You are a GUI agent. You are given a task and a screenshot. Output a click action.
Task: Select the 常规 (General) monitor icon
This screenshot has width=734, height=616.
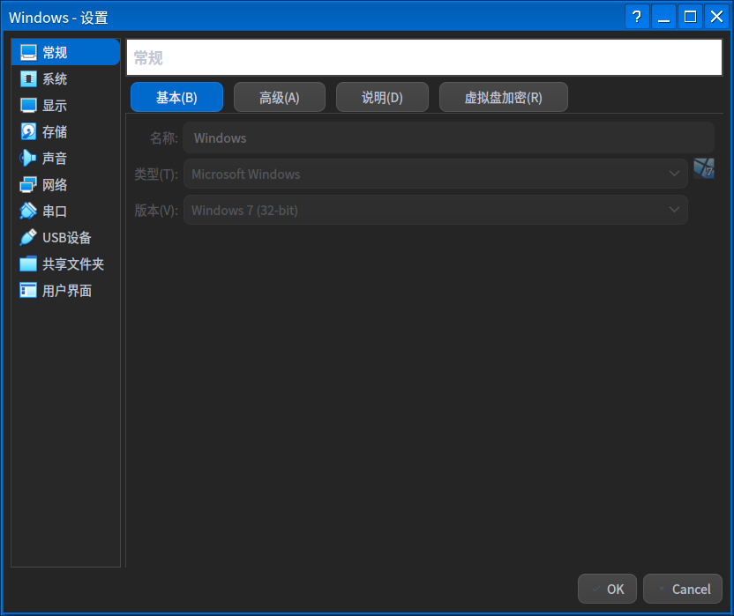pyautogui.click(x=29, y=53)
